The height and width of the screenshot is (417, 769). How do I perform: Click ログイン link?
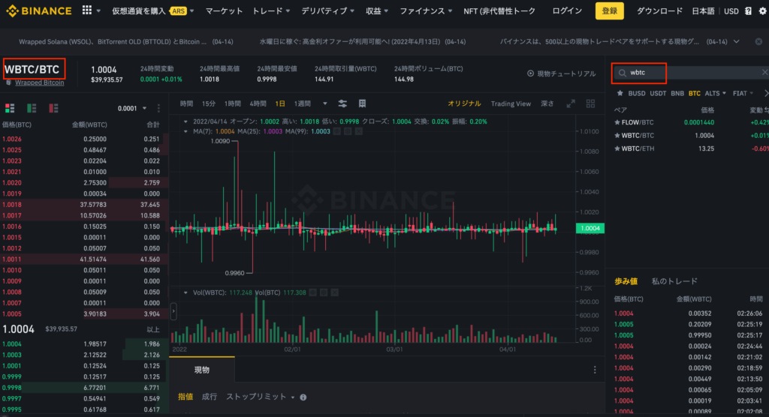pos(567,10)
